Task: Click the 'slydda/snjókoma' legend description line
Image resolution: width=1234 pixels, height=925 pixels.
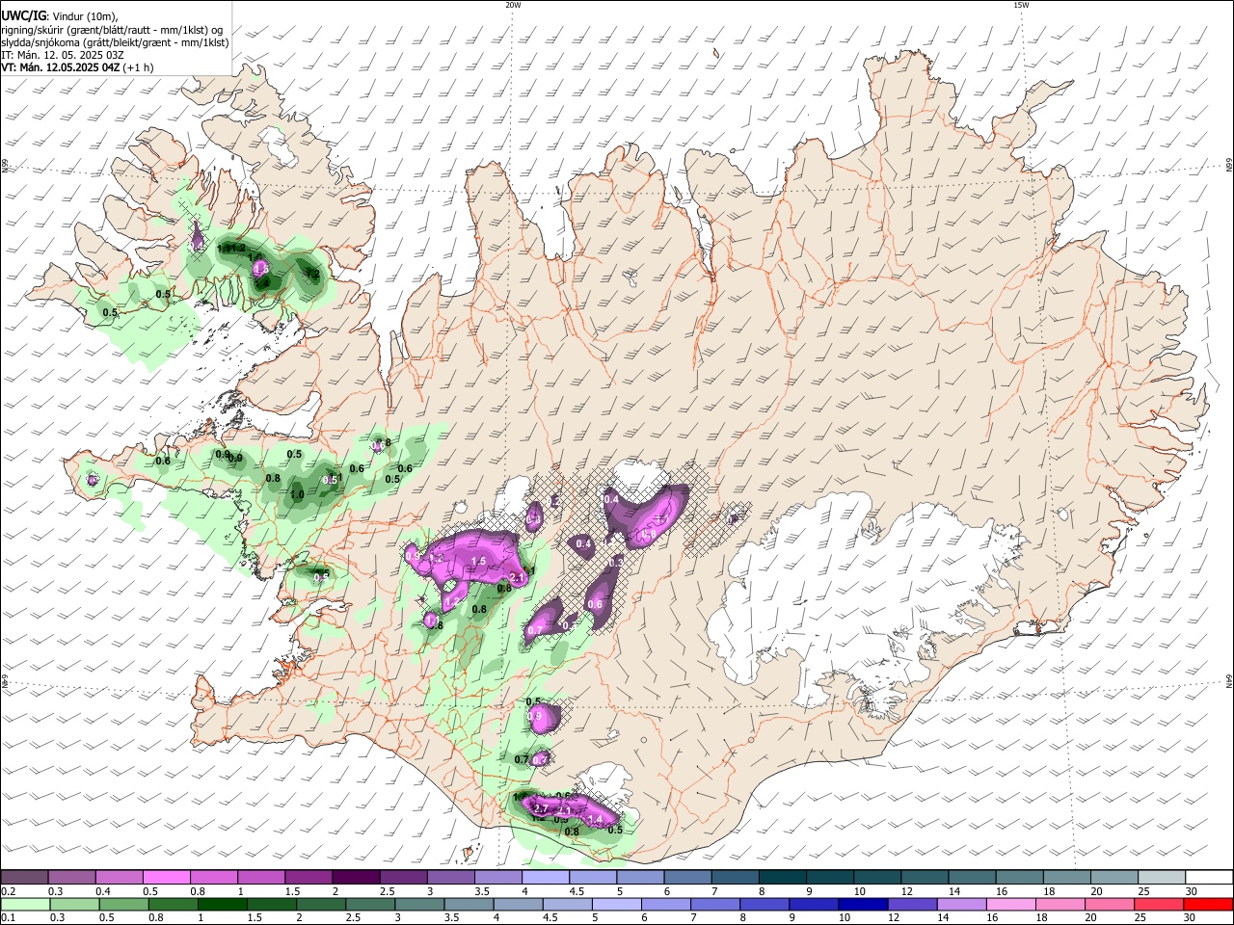Action: [115, 42]
